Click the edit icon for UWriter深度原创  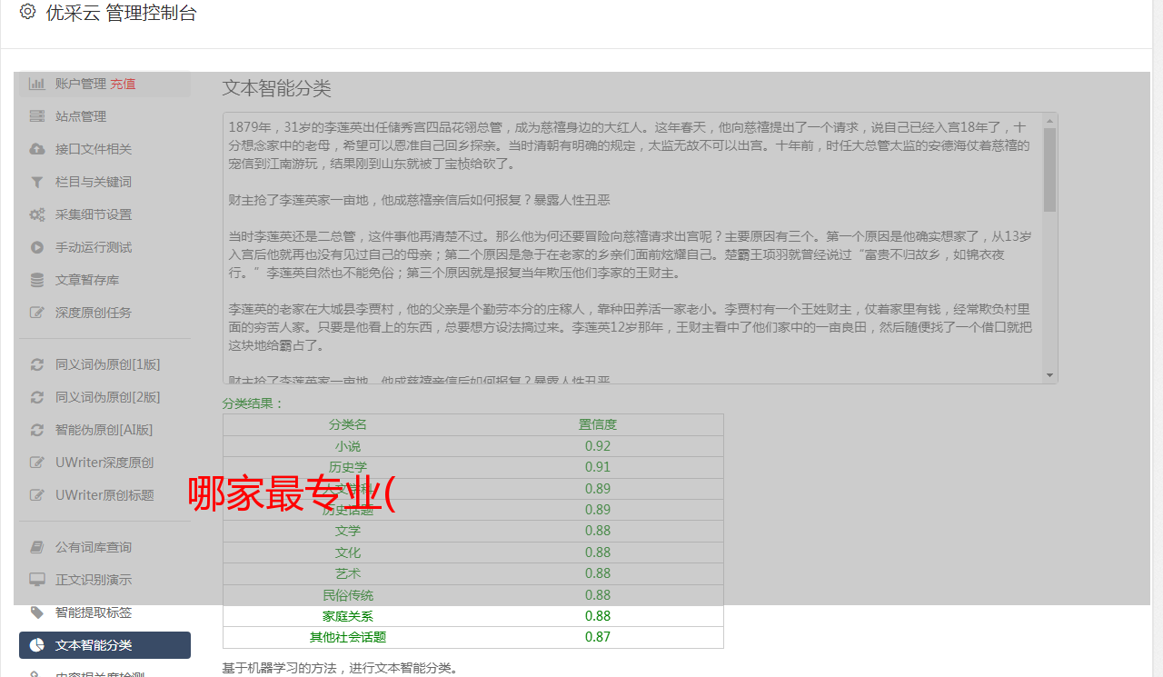coord(37,463)
